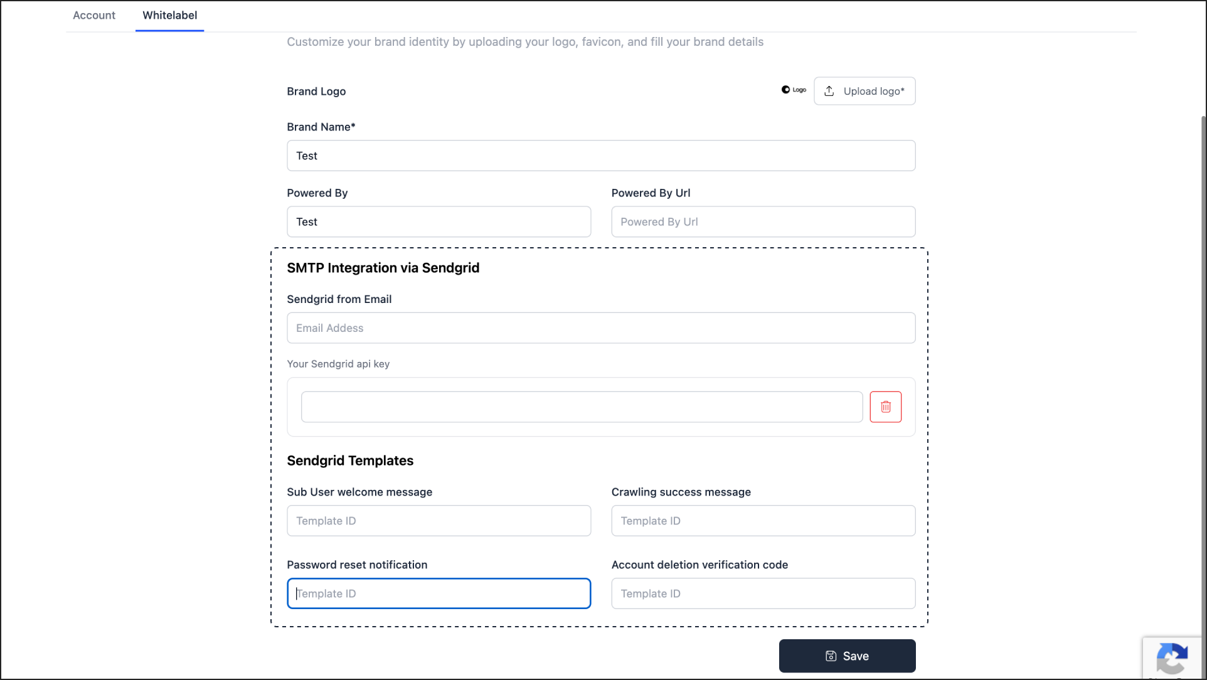Click the upload arrow icon on Upload logo

pyautogui.click(x=829, y=91)
